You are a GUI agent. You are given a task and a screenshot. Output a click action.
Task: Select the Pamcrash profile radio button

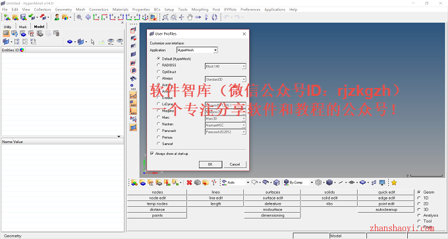(x=158, y=130)
